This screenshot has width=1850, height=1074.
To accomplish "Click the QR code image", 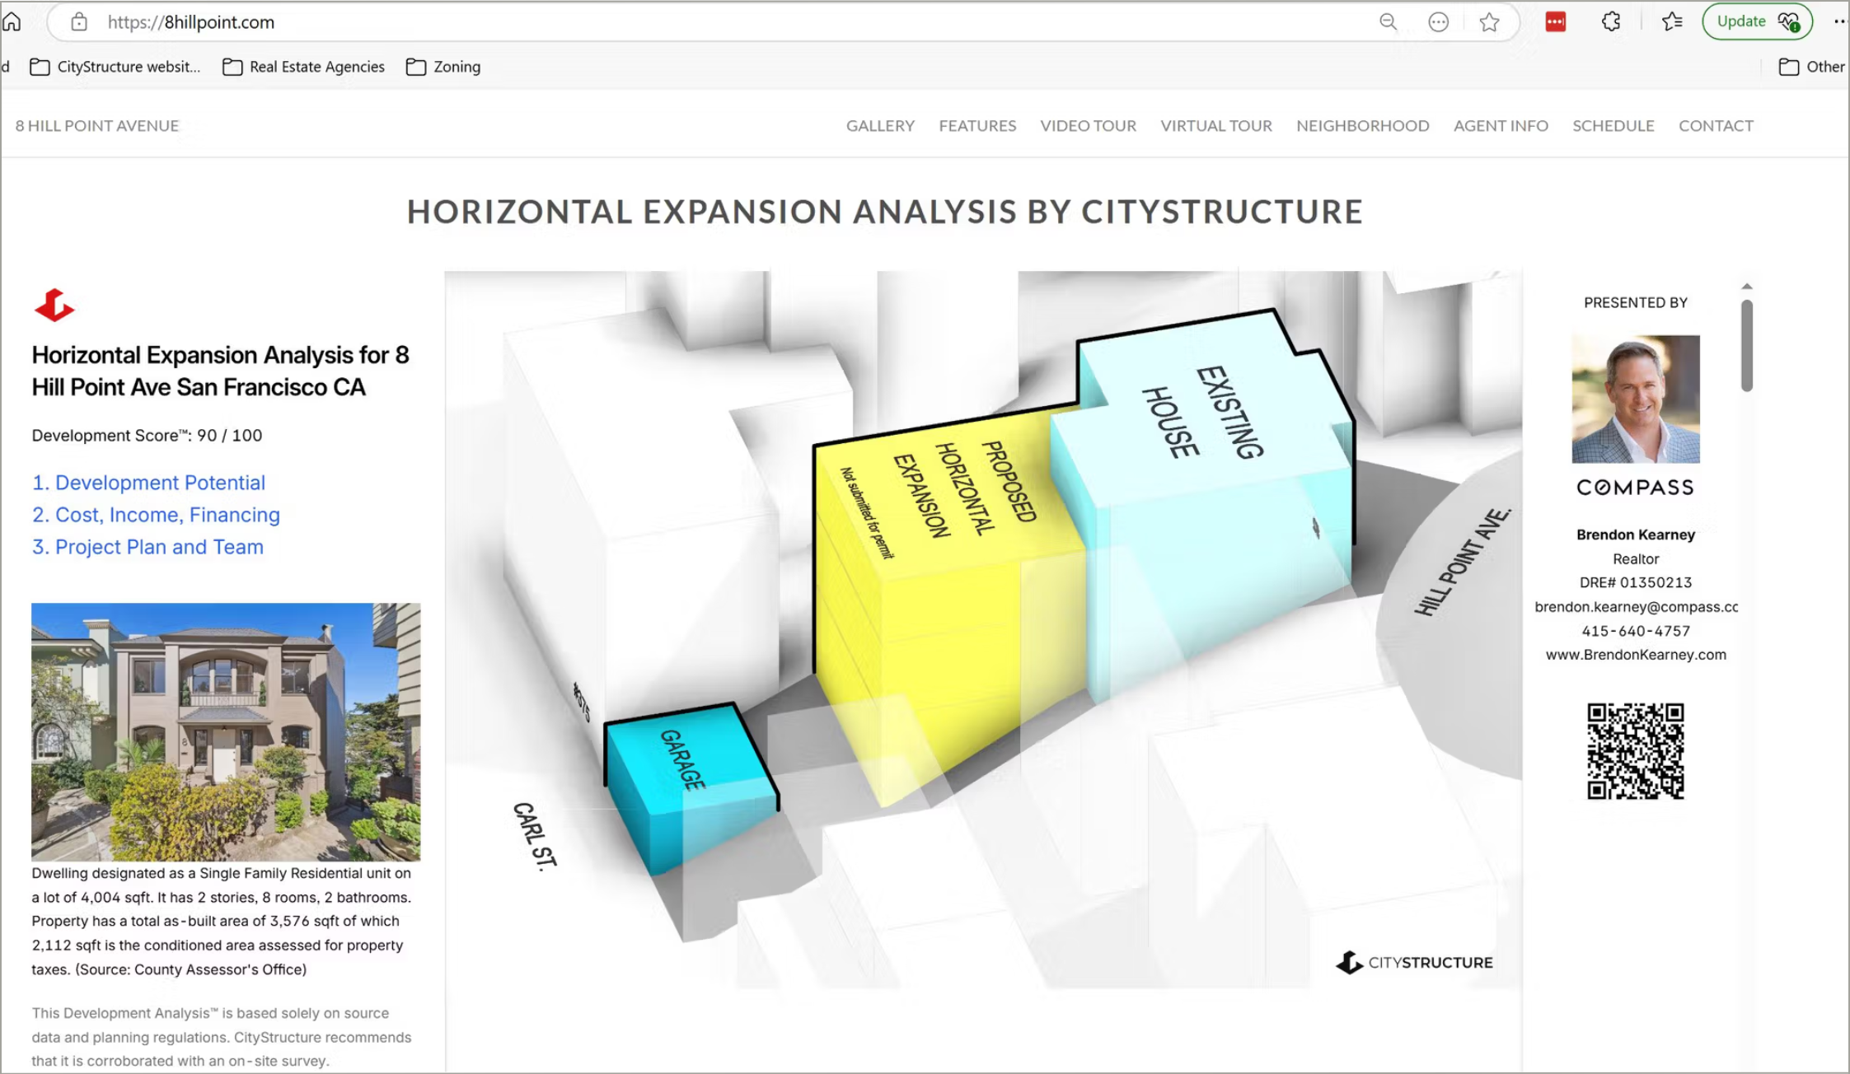I will pyautogui.click(x=1635, y=750).
